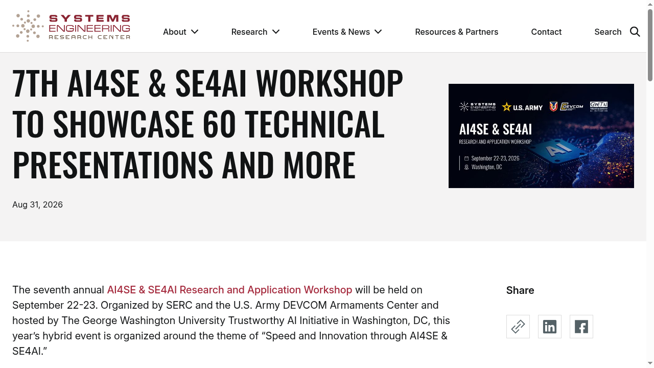Go to Resources & Partners page
Image resolution: width=654 pixels, height=368 pixels.
pyautogui.click(x=457, y=32)
